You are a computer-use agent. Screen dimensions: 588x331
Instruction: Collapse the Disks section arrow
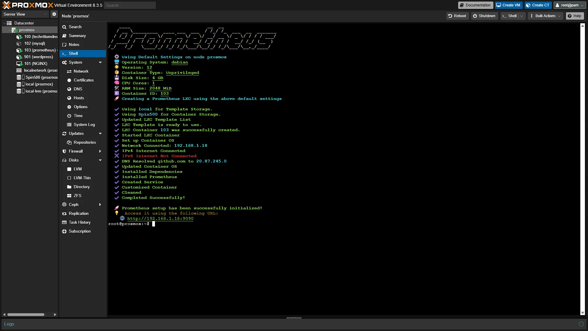pyautogui.click(x=100, y=160)
